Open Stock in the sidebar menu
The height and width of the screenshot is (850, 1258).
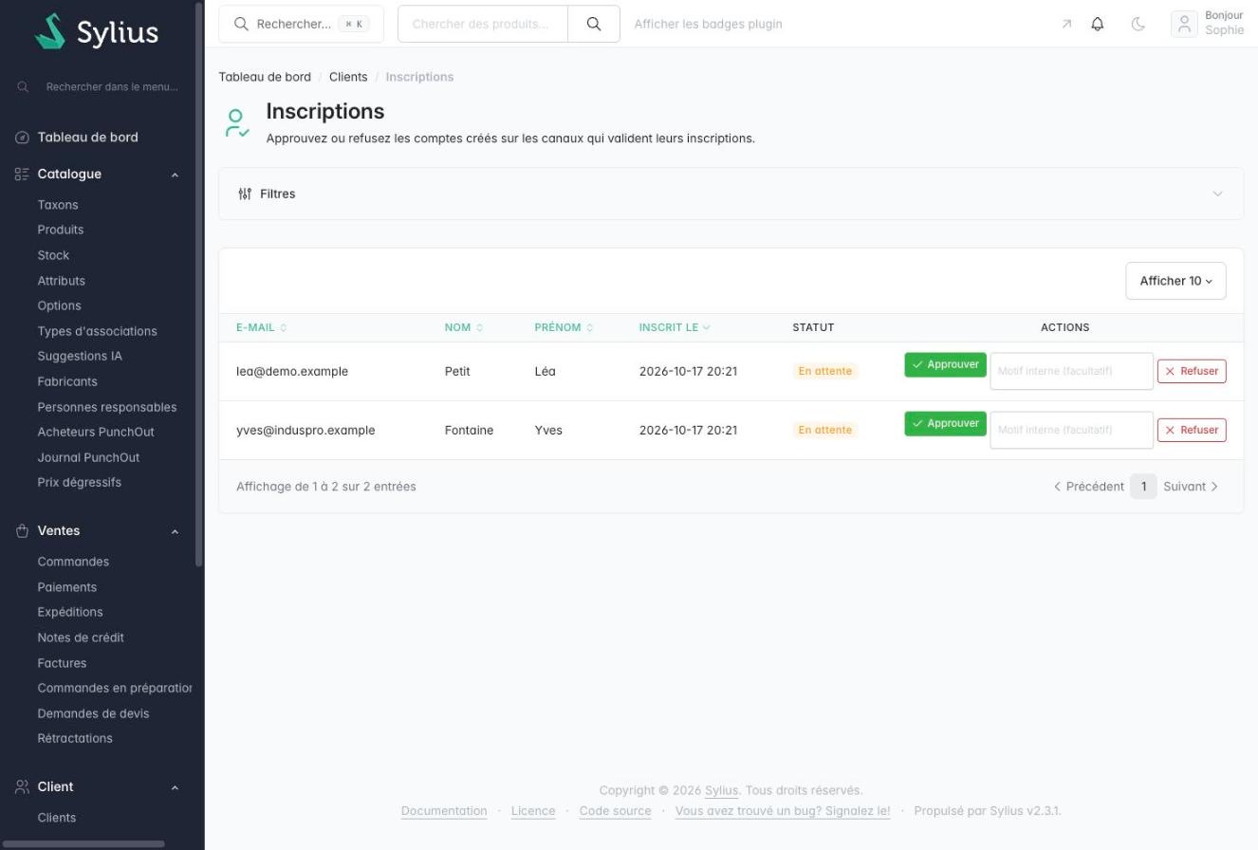53,255
